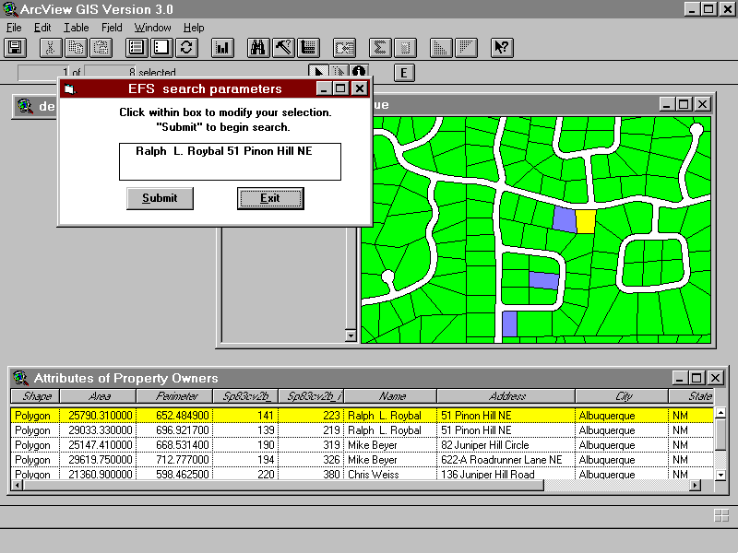Click the Summarize sigma icon

pyautogui.click(x=379, y=48)
